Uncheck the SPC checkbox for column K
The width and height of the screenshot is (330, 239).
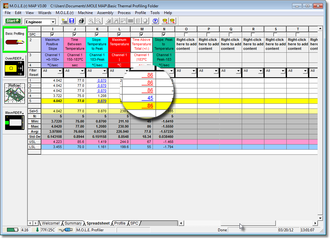click(x=97, y=34)
